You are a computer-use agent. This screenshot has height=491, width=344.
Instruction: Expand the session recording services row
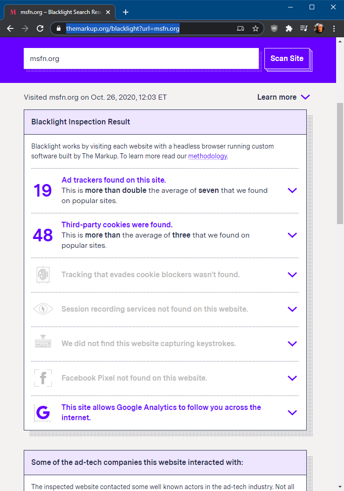tap(292, 309)
